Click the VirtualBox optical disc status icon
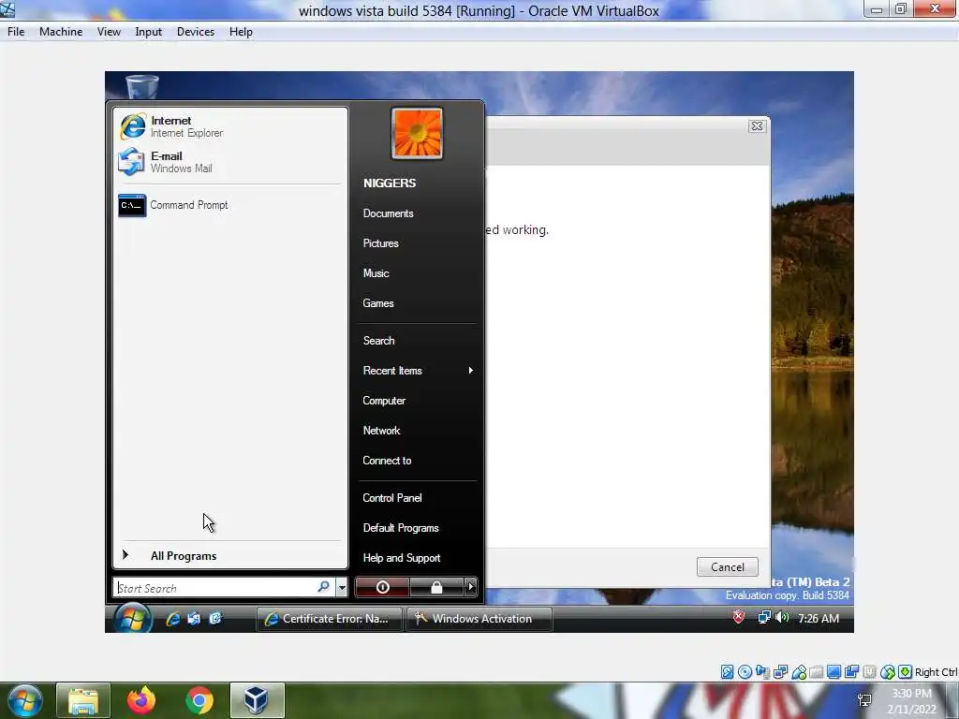 click(745, 672)
